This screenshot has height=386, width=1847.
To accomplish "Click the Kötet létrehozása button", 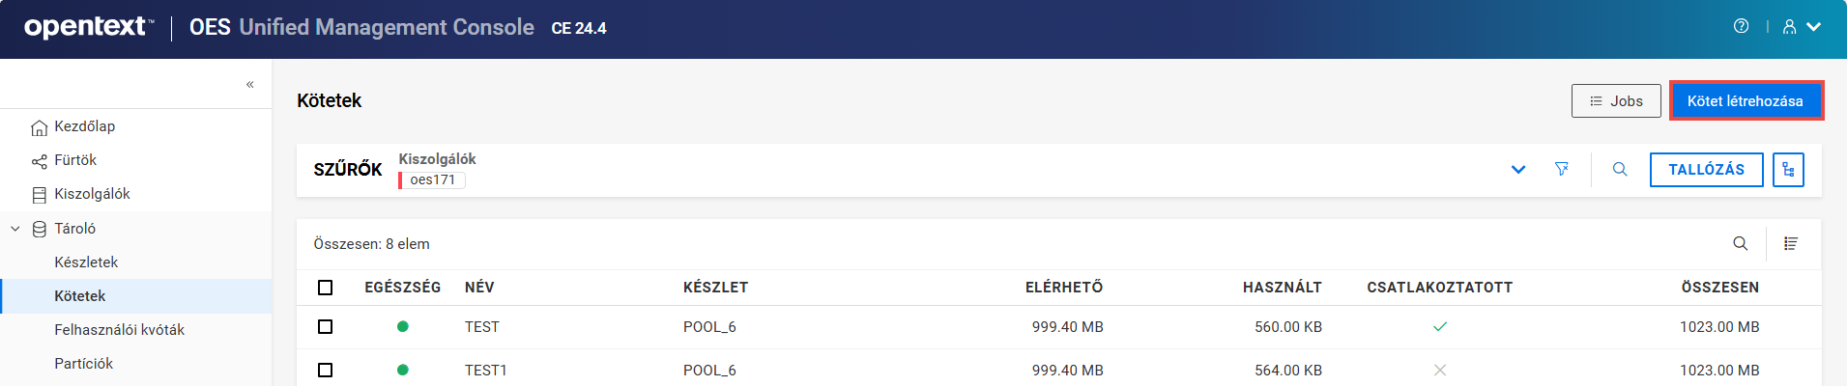I will tap(1746, 101).
